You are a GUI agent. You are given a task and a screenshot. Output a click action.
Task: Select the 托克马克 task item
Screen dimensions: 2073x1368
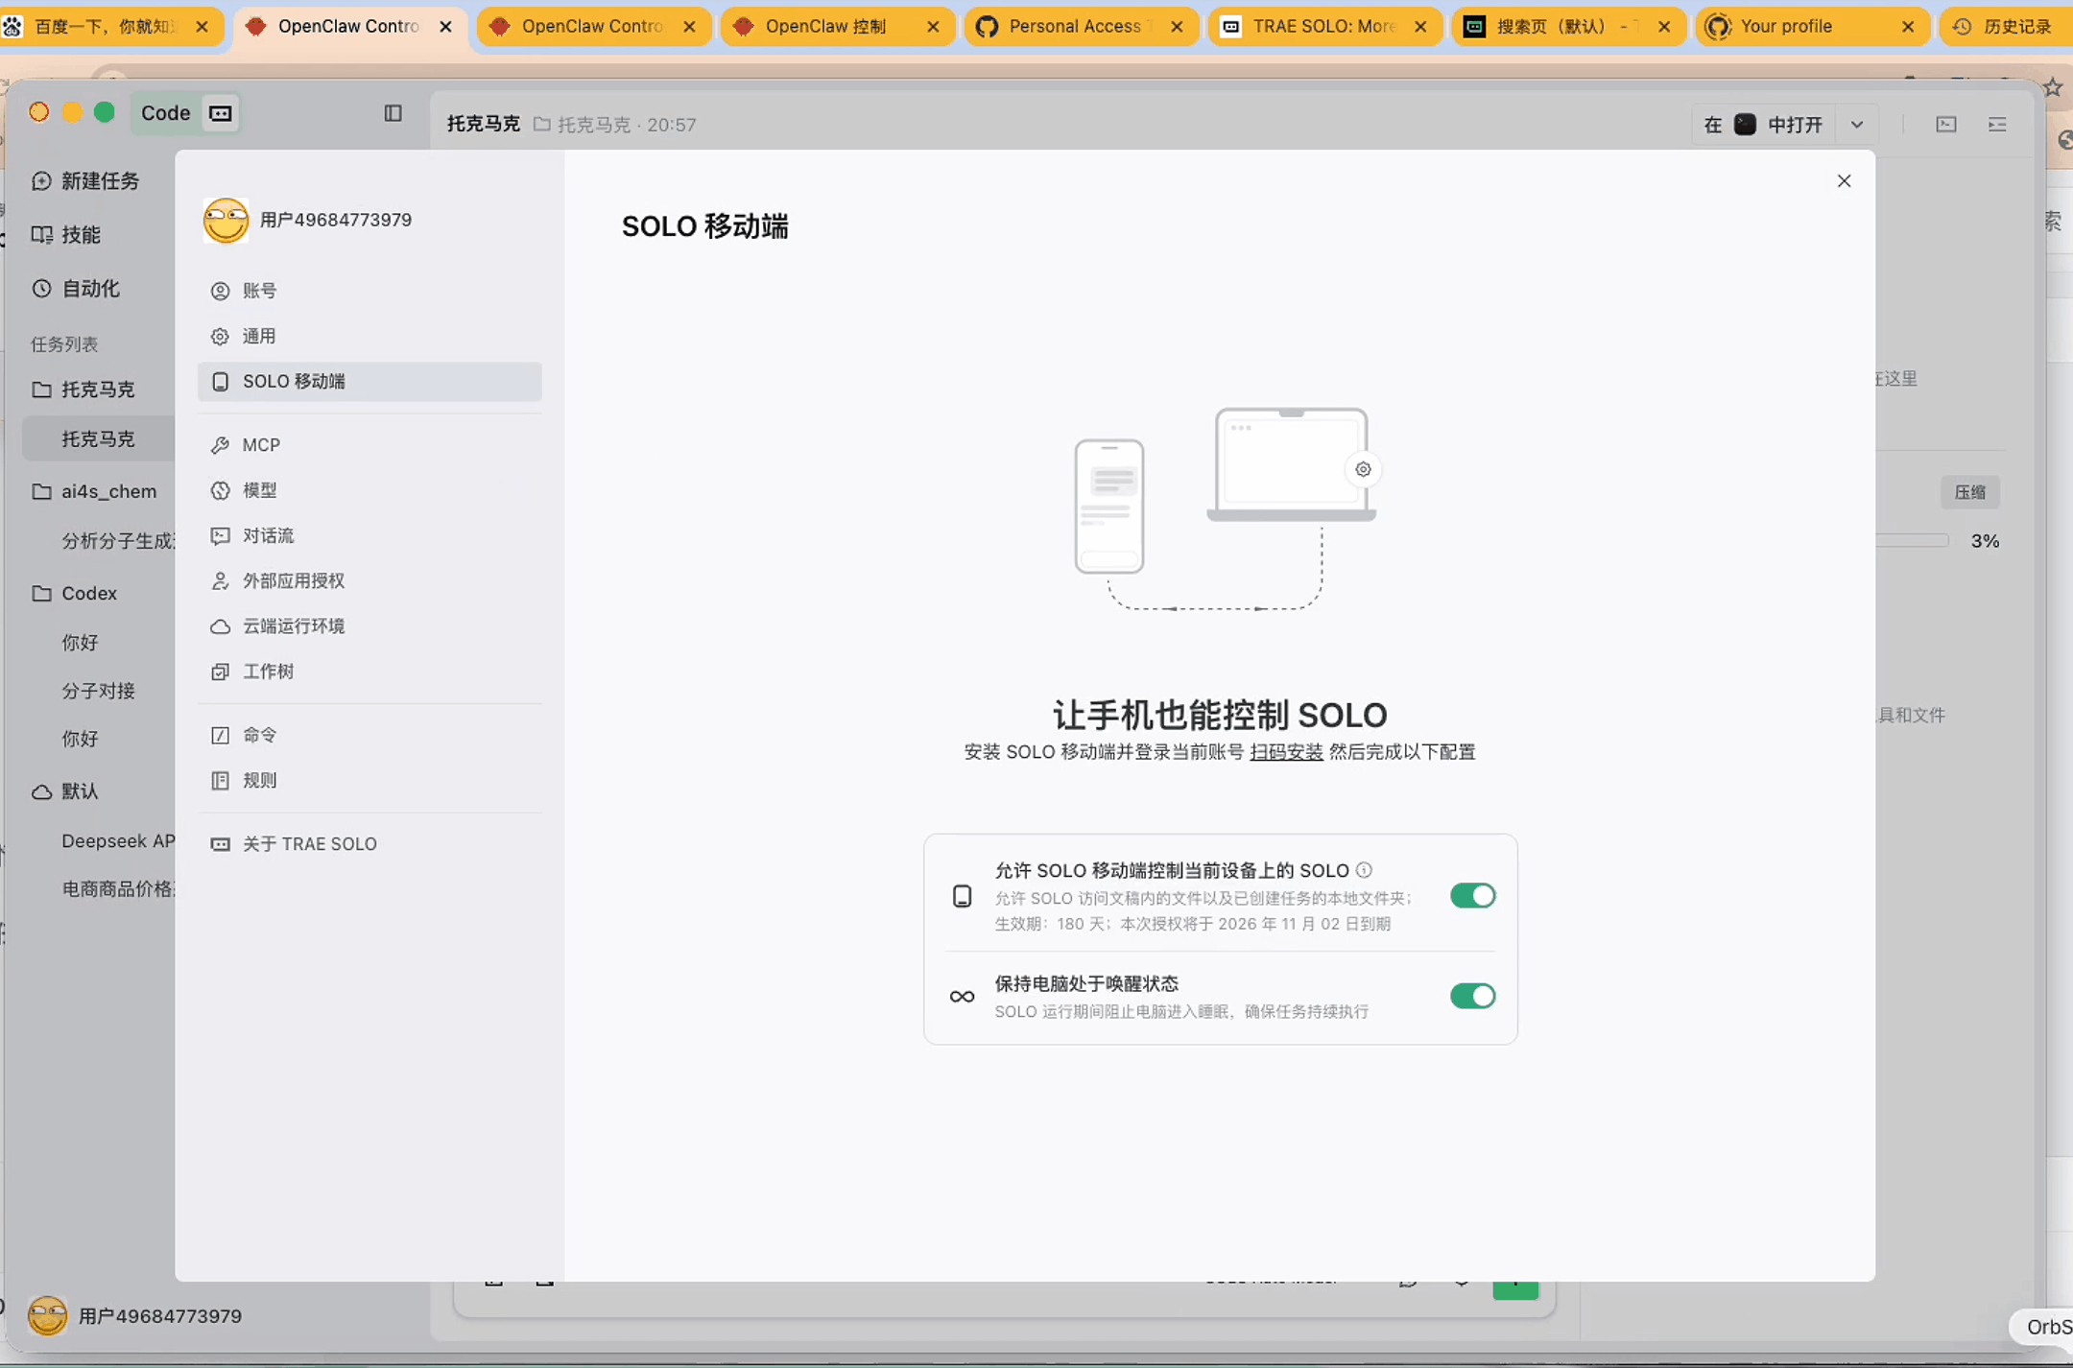coord(98,438)
